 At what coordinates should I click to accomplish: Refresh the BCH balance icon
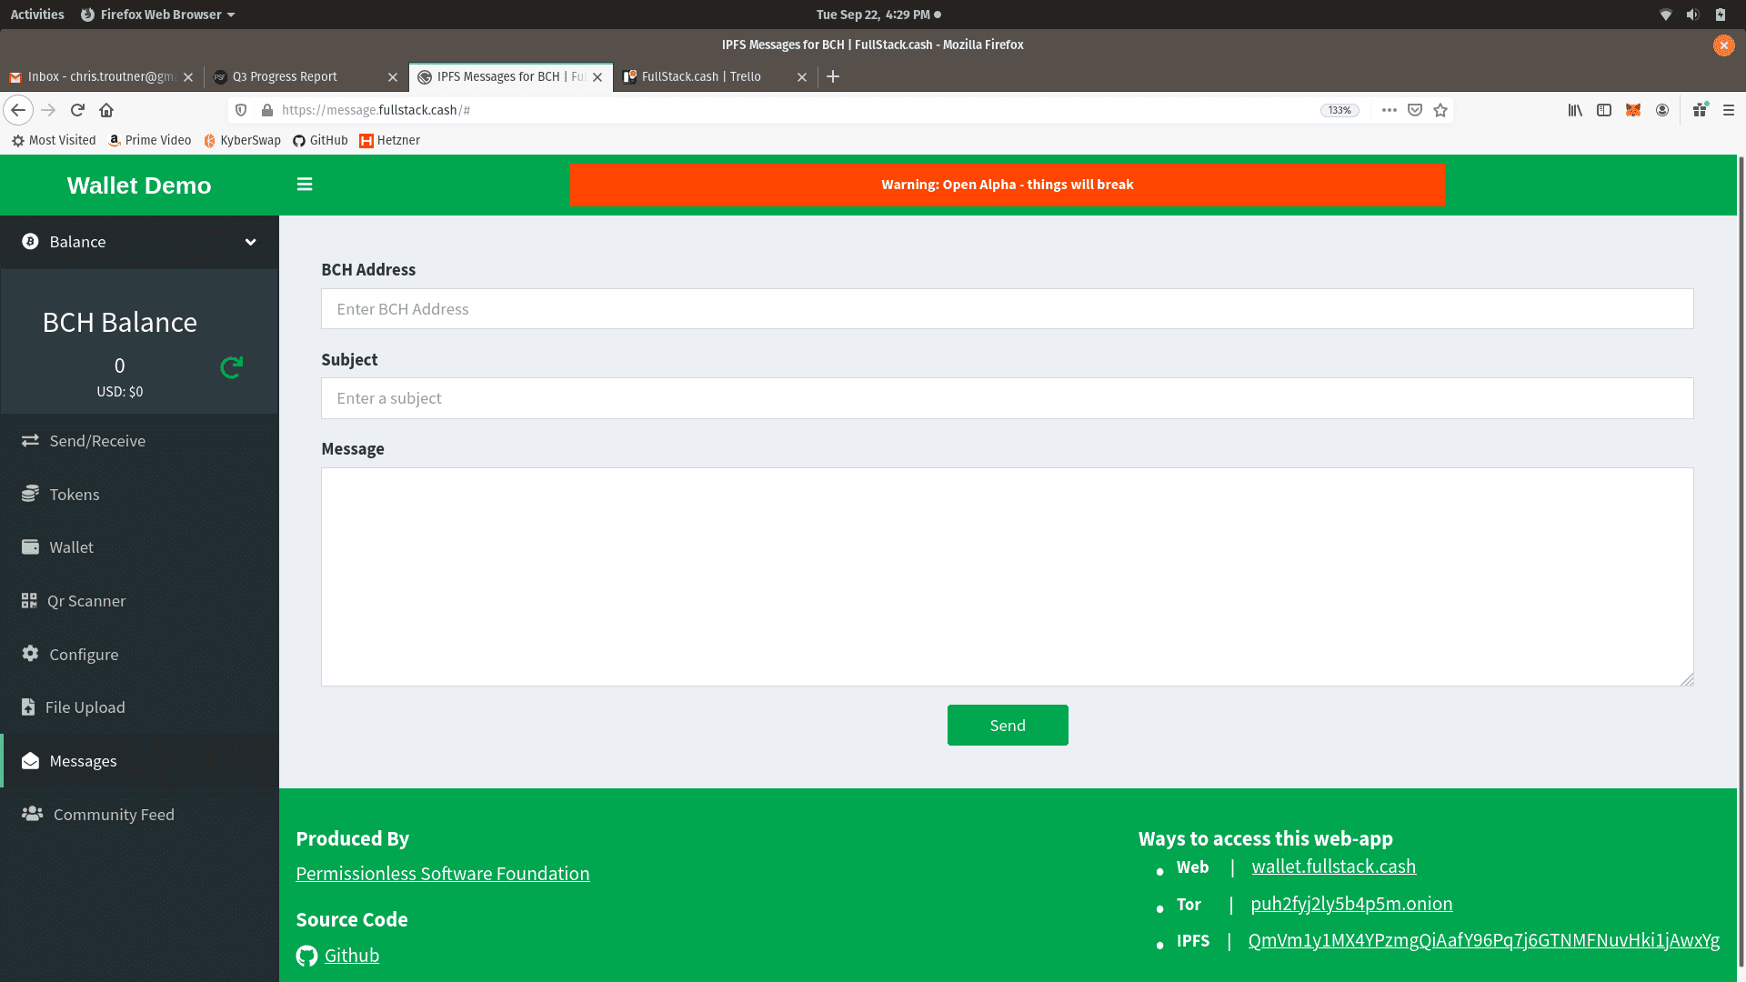pyautogui.click(x=231, y=367)
